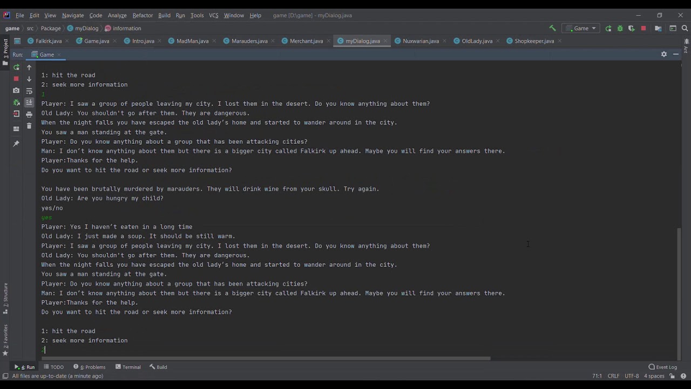Switch to Nuxwarian.java tab
The height and width of the screenshot is (389, 691).
(x=420, y=41)
